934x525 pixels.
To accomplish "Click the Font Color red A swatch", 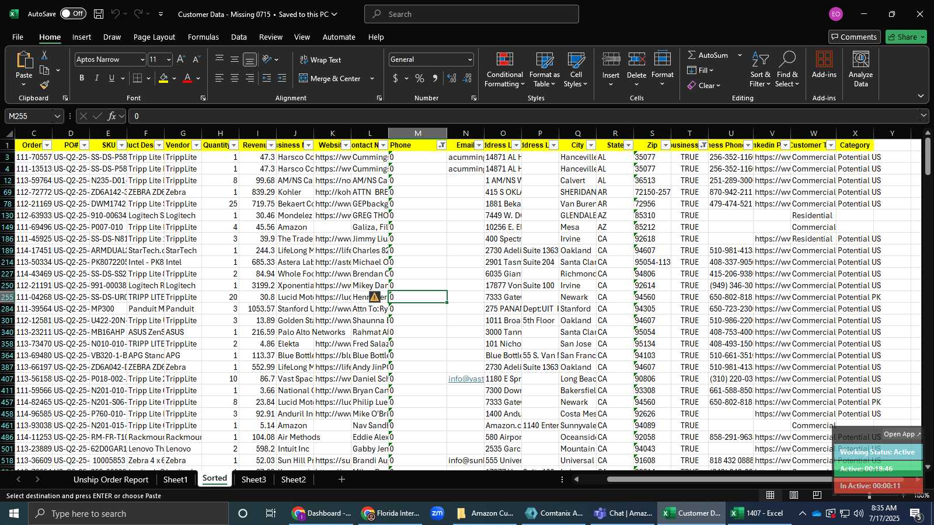I will coord(187,78).
